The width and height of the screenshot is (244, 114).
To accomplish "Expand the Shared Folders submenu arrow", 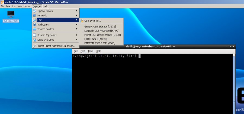I will click(x=77, y=29).
